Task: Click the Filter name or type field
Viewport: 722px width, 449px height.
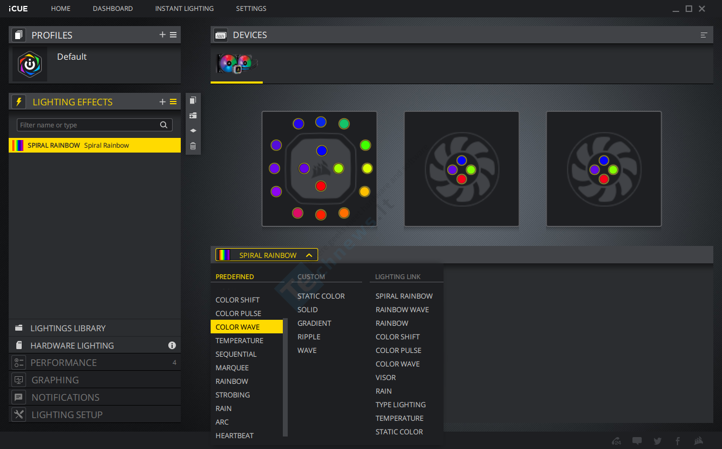Action: pos(94,125)
